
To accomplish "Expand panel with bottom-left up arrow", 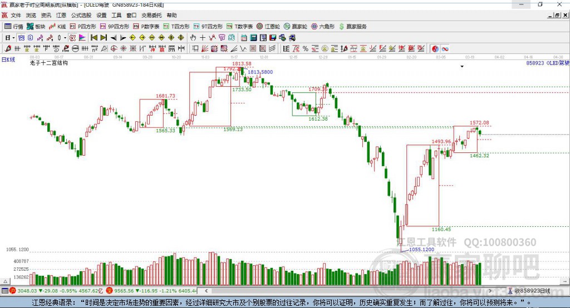I will coord(5,281).
